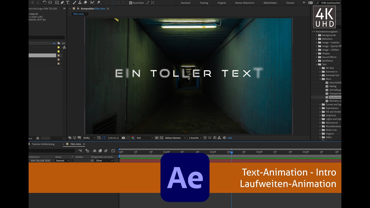Open the Tastatur-Einblendung timeline tab
The image size is (370, 208).
[43, 144]
